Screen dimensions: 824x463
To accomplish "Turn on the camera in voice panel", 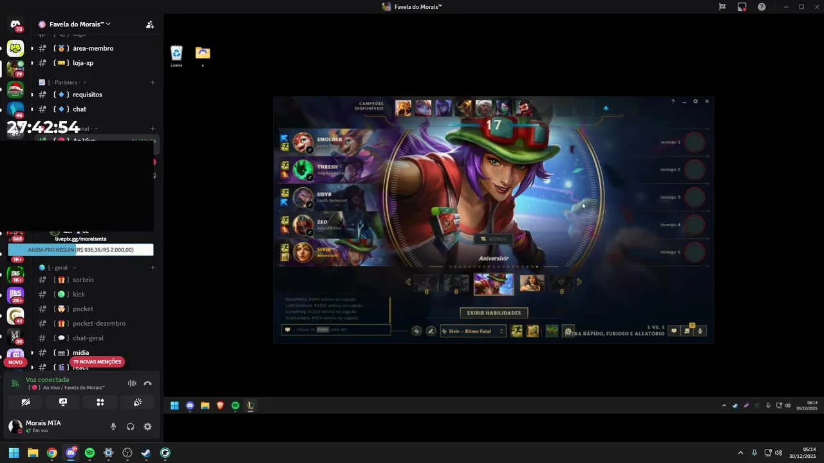I will [26, 402].
